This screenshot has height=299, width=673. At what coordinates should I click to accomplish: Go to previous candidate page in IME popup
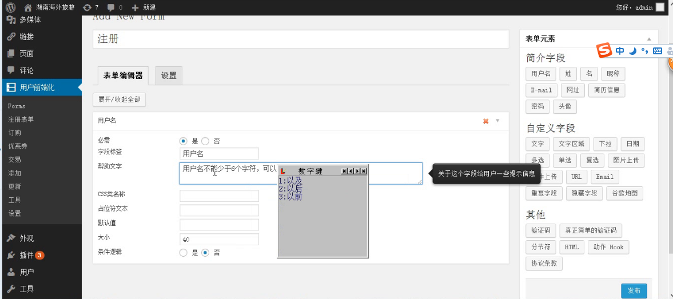(x=351, y=171)
